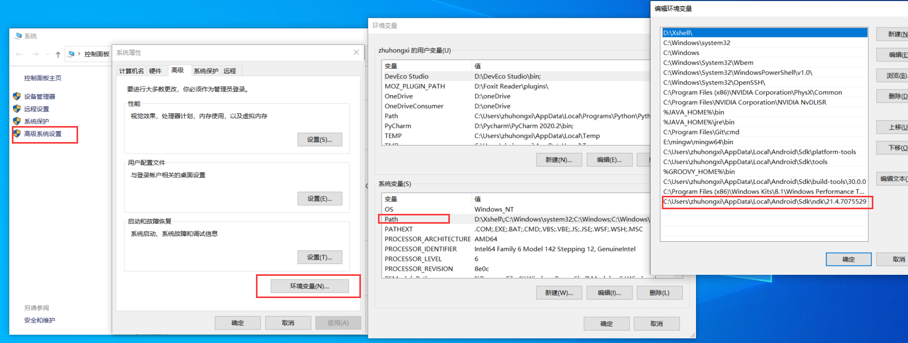Click the shield icon next to 设备管理器
This screenshot has height=343, width=908.
click(17, 96)
